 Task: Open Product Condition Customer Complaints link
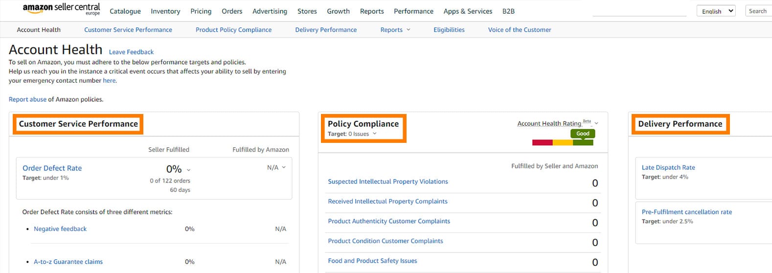coord(386,241)
